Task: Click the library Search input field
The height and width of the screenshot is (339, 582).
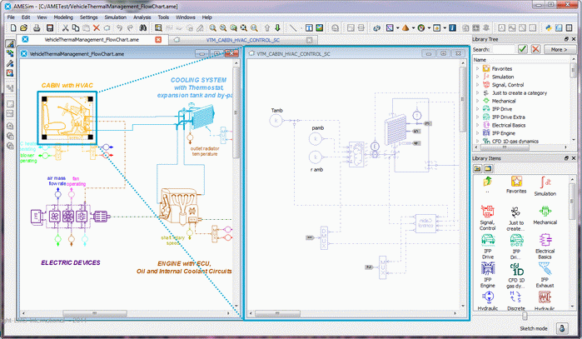Action: tap(505, 50)
